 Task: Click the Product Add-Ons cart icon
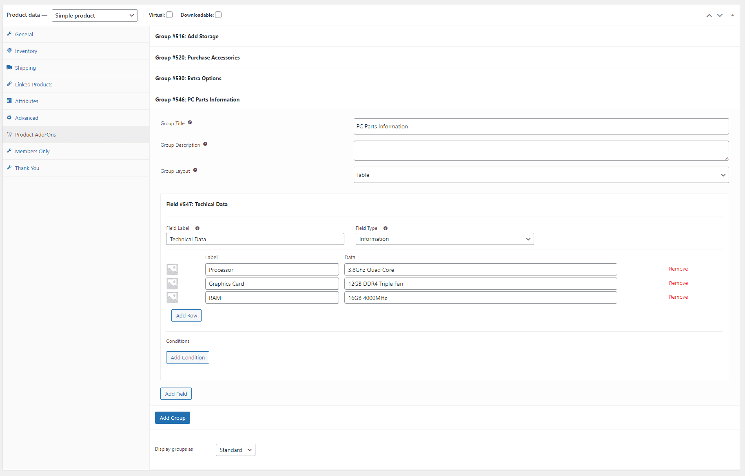9,134
